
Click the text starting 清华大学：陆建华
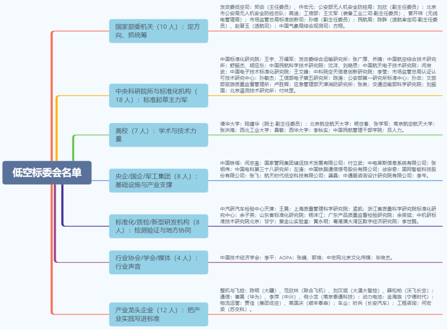point(327,127)
